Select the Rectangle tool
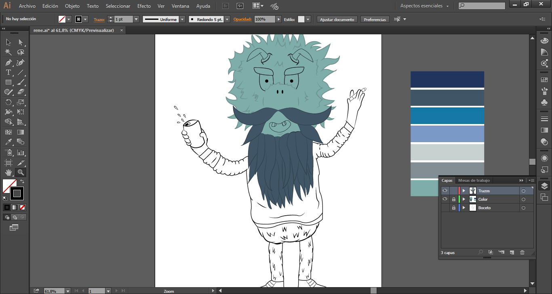The width and height of the screenshot is (552, 294). [8, 82]
